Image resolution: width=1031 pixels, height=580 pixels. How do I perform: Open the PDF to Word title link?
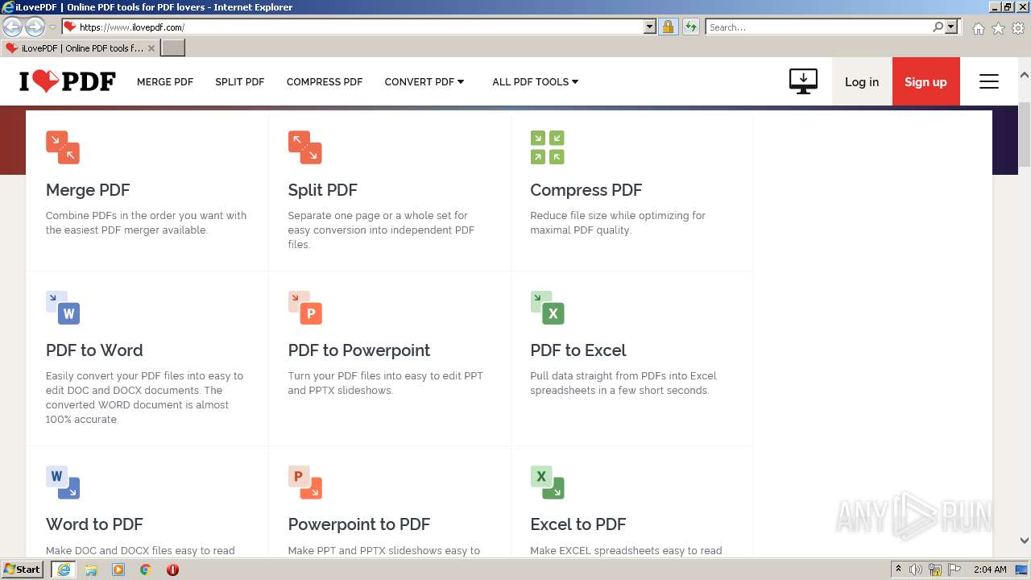94,350
